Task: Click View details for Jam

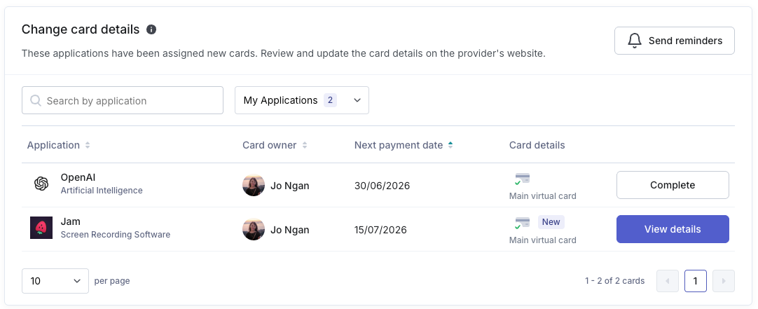Action: 673,229
